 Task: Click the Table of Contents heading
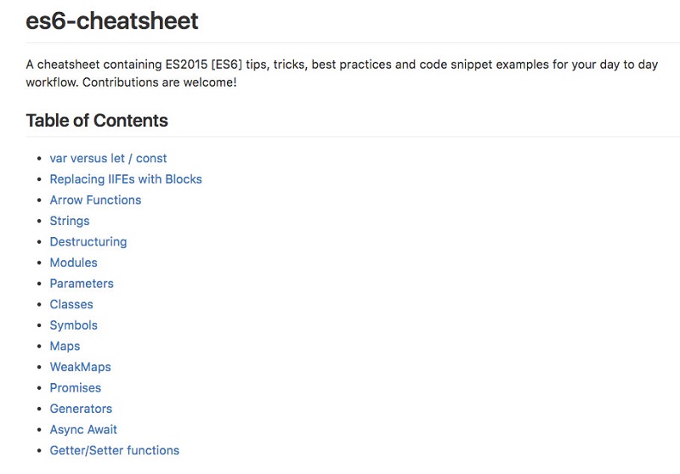97,121
